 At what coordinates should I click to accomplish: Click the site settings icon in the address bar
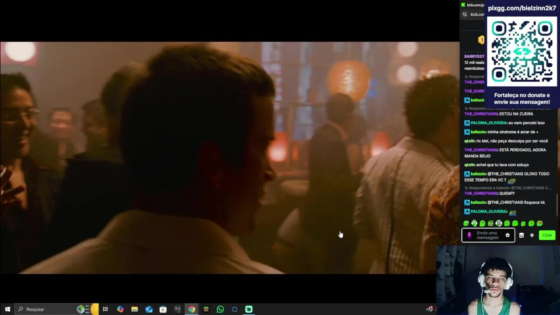465,14
